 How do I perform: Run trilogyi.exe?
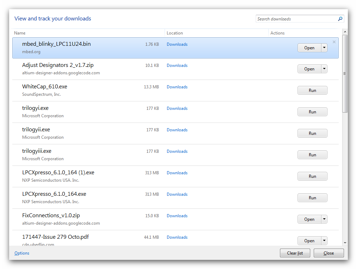312,112
